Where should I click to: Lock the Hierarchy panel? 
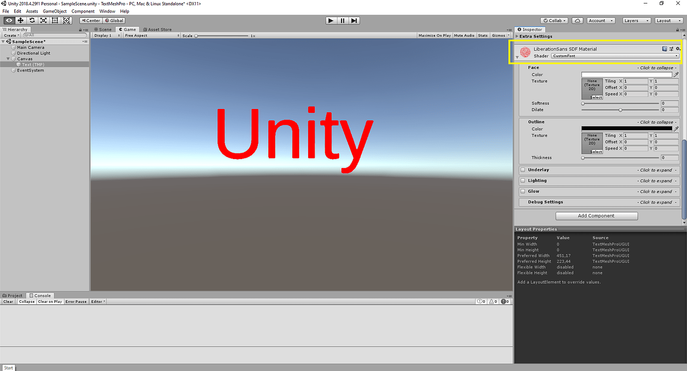point(81,29)
